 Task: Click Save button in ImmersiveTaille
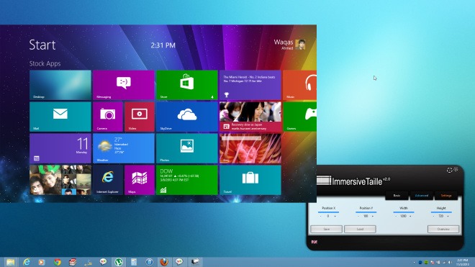tap(326, 229)
